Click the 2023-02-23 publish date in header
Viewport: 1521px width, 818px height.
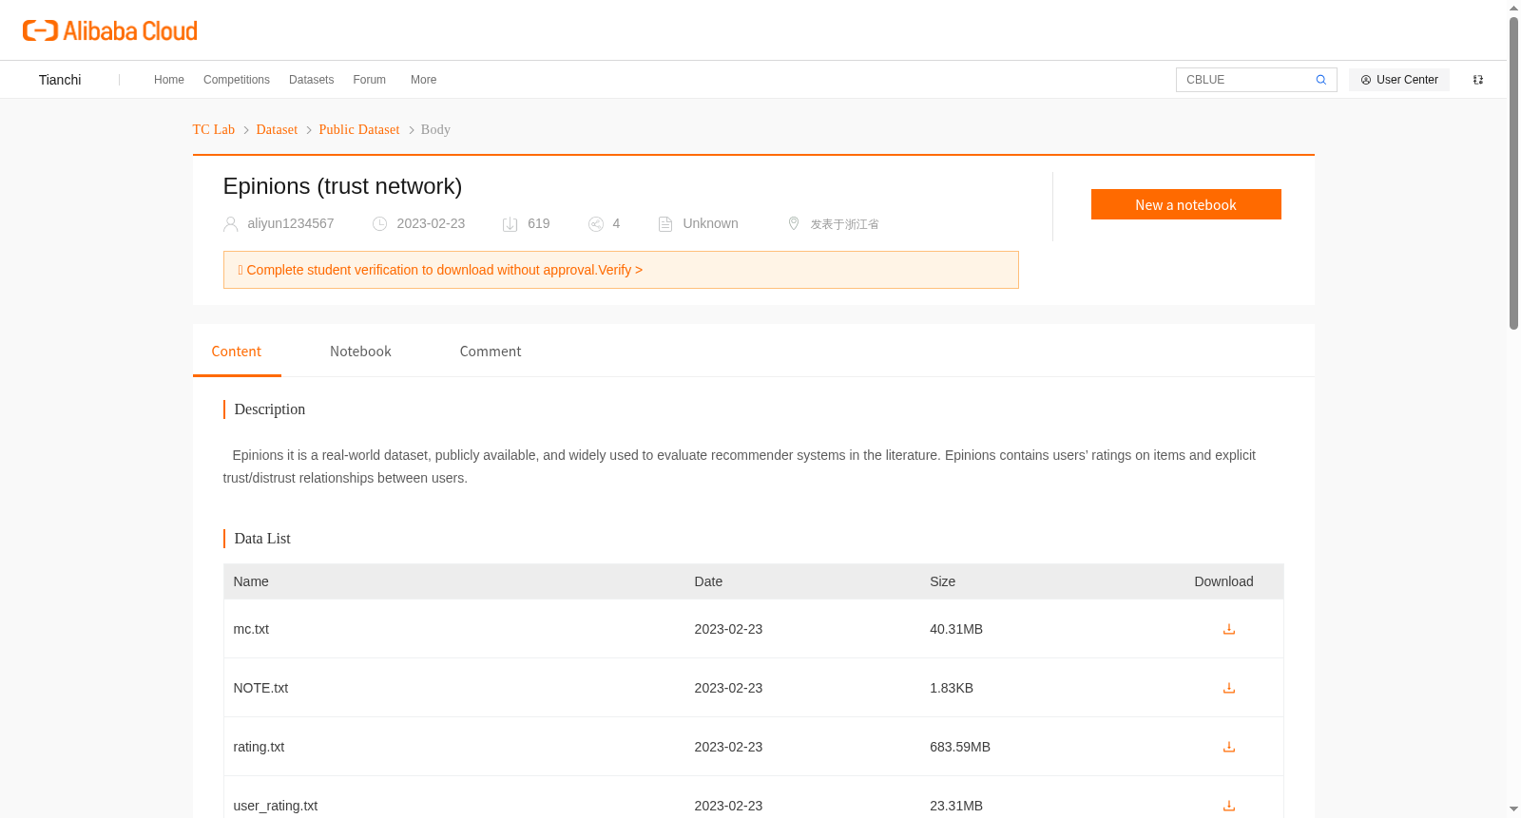[431, 223]
